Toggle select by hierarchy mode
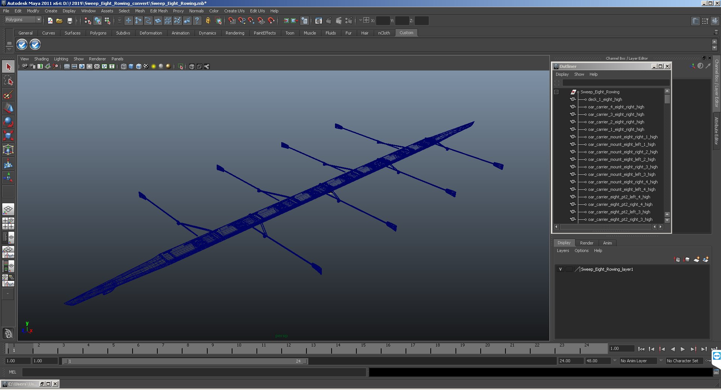 point(88,21)
